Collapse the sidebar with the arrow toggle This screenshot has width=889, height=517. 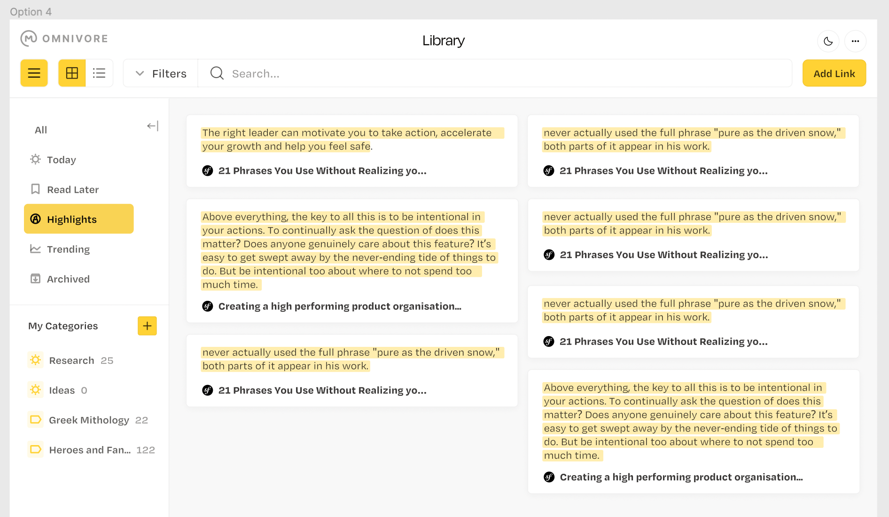coord(152,126)
